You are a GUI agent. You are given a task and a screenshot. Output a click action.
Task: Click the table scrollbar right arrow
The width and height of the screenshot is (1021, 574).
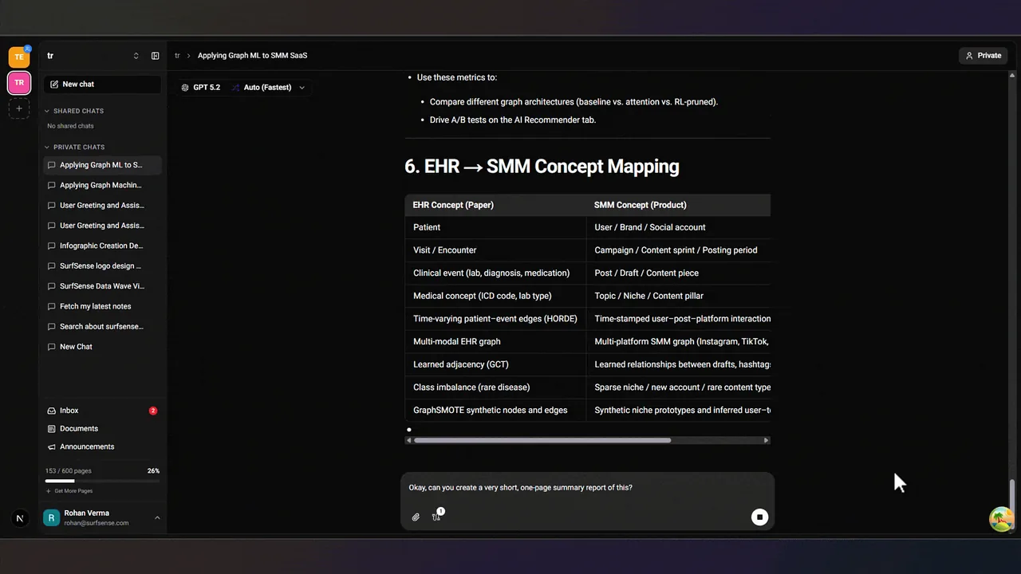pyautogui.click(x=767, y=440)
